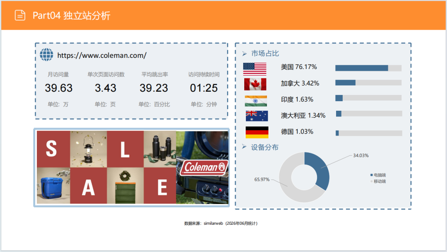Click the 德国 1.03% label
Image resolution: width=447 pixels, height=252 pixels.
pyautogui.click(x=297, y=132)
